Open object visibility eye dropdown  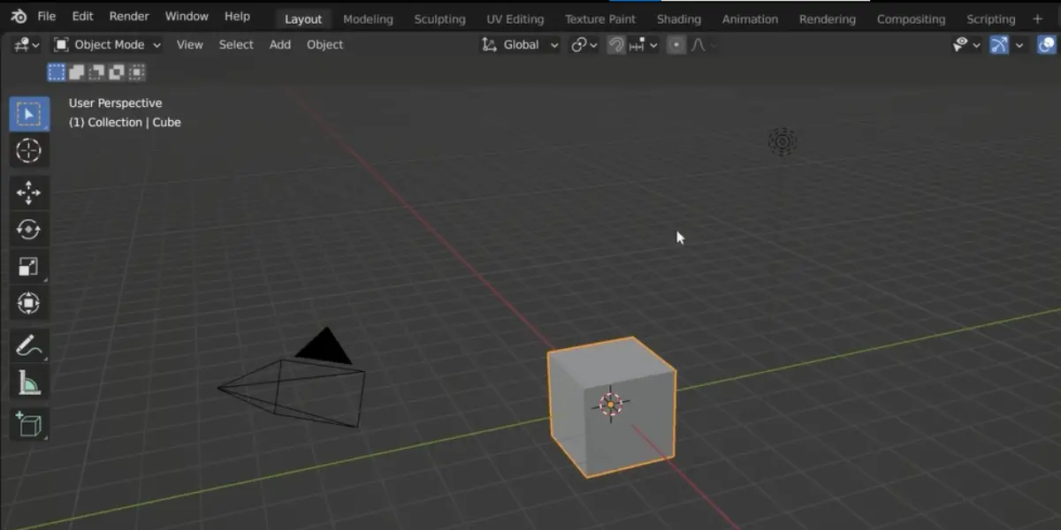pyautogui.click(x=966, y=45)
